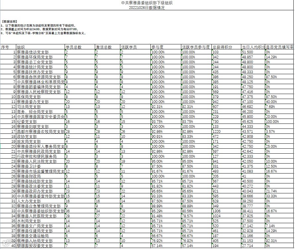
Task: Select the 察雅县住建局党支部 cell
Action: click(40, 231)
